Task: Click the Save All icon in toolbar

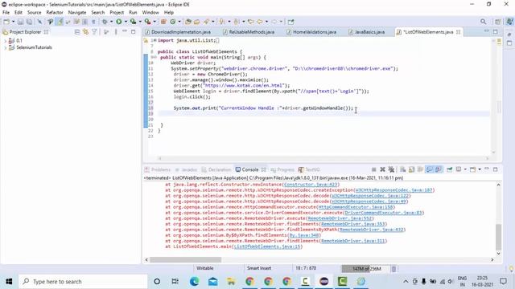Action: [29, 22]
